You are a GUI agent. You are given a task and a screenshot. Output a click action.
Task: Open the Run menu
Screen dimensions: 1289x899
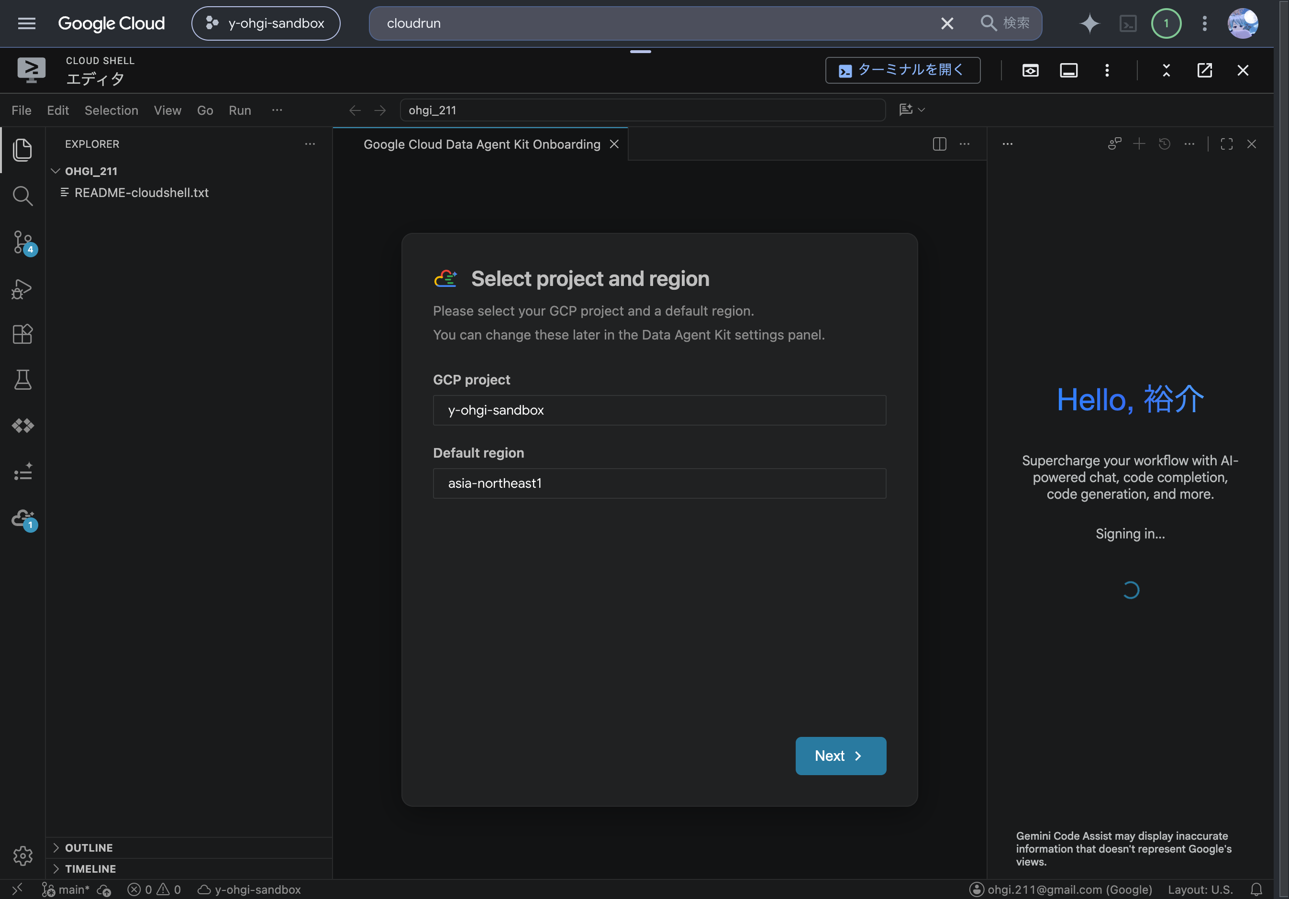pyautogui.click(x=240, y=110)
